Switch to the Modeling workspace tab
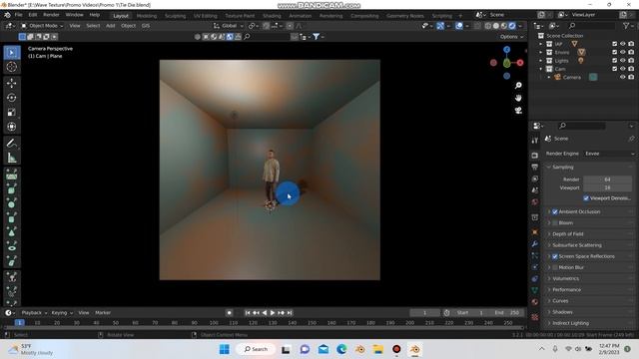639x359 pixels. click(147, 16)
